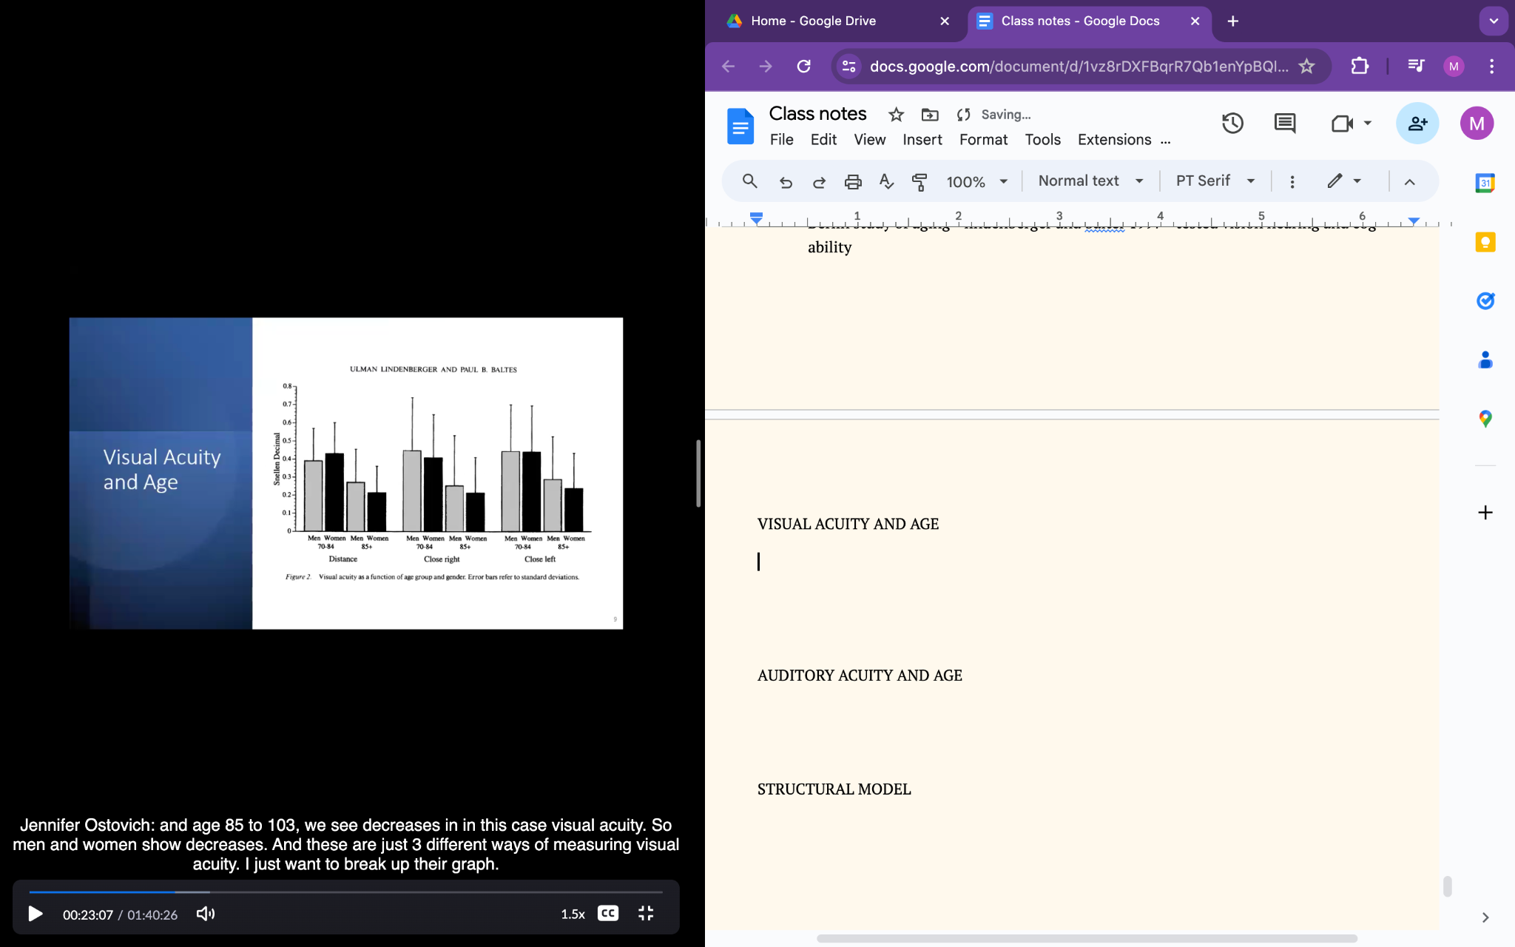Image resolution: width=1515 pixels, height=947 pixels.
Task: Toggle closed captions on video player
Action: pyautogui.click(x=607, y=914)
